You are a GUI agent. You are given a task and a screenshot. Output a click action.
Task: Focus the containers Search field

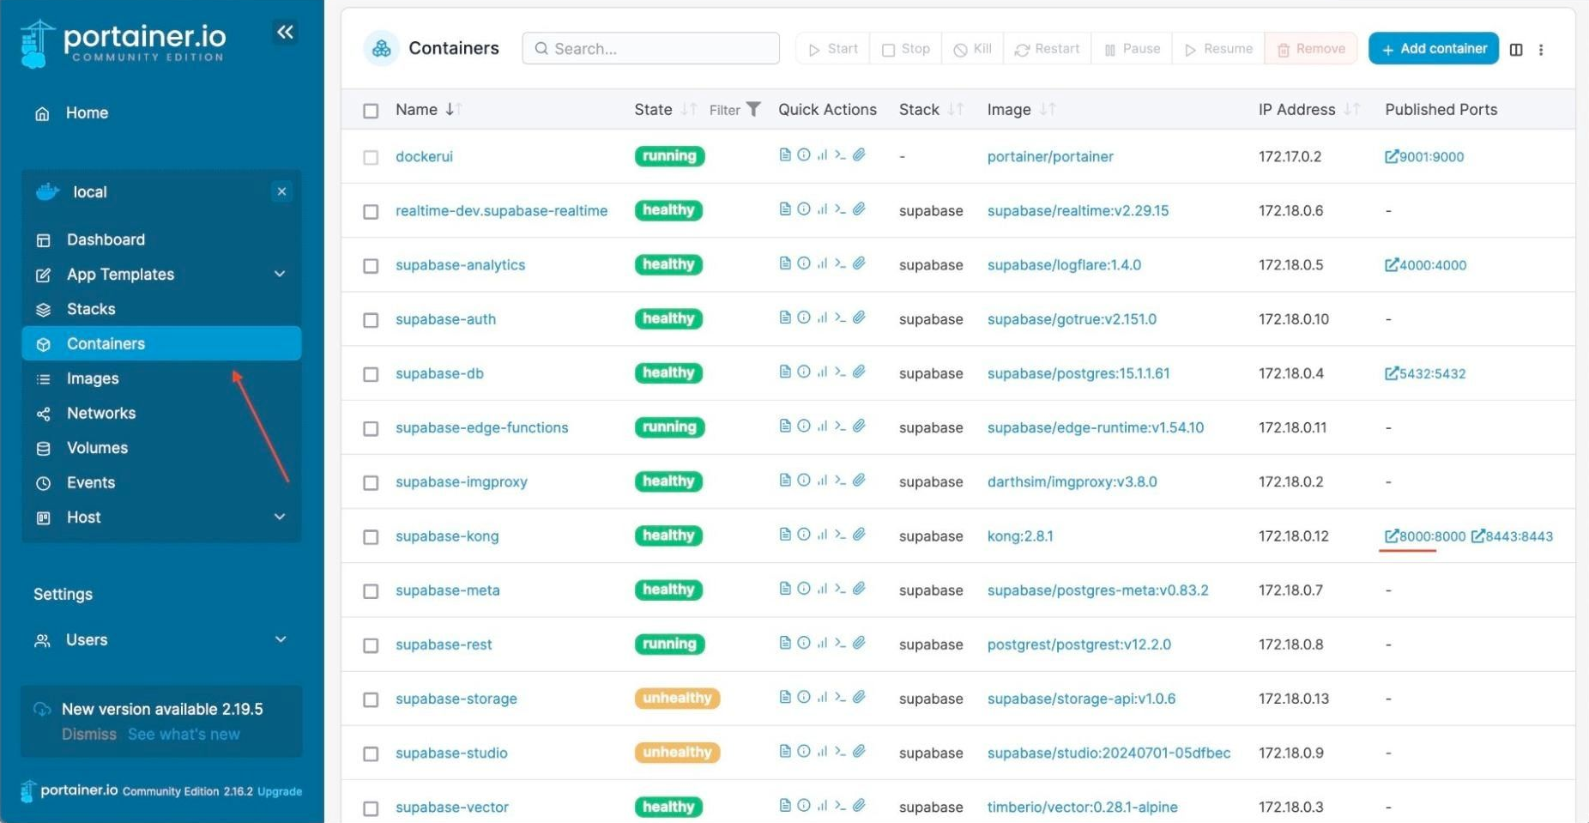[x=650, y=49]
